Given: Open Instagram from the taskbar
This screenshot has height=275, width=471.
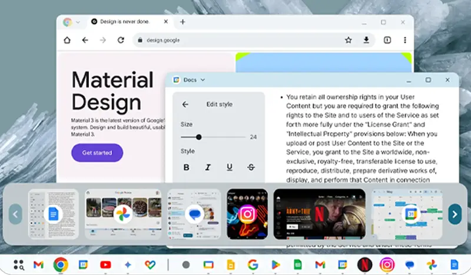Looking at the screenshot, I should (387, 265).
